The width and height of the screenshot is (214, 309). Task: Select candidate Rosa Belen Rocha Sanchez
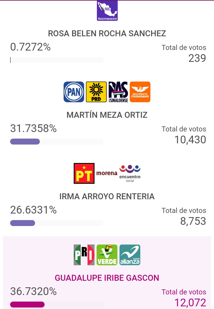(107, 34)
